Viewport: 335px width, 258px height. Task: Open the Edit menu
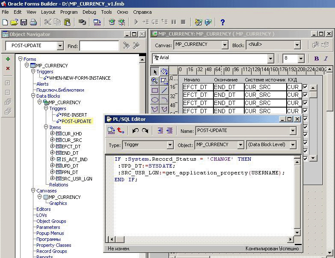click(18, 12)
